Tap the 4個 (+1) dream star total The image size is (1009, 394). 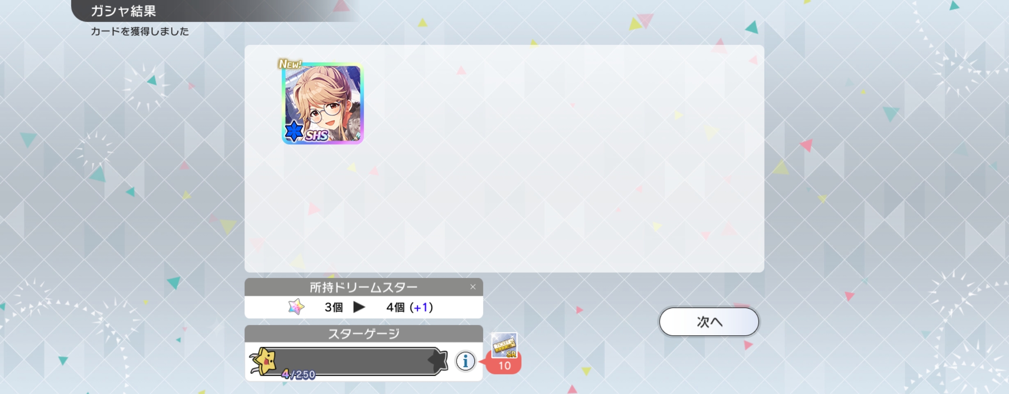click(410, 307)
